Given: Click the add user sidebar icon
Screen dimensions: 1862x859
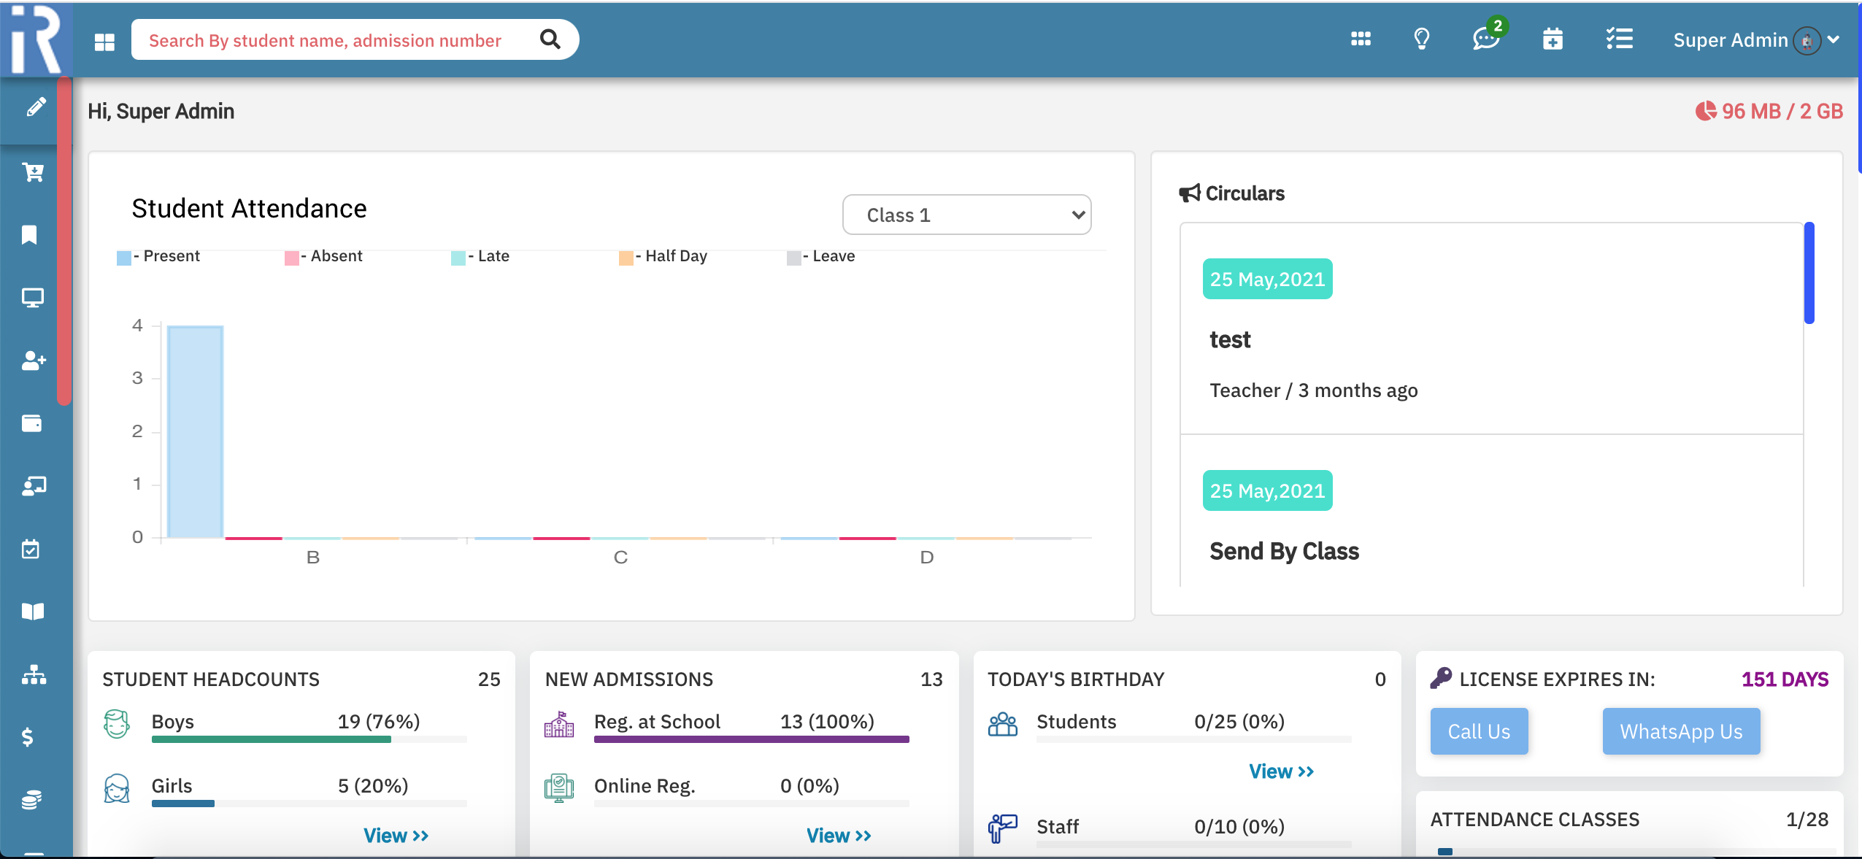Looking at the screenshot, I should (33, 361).
